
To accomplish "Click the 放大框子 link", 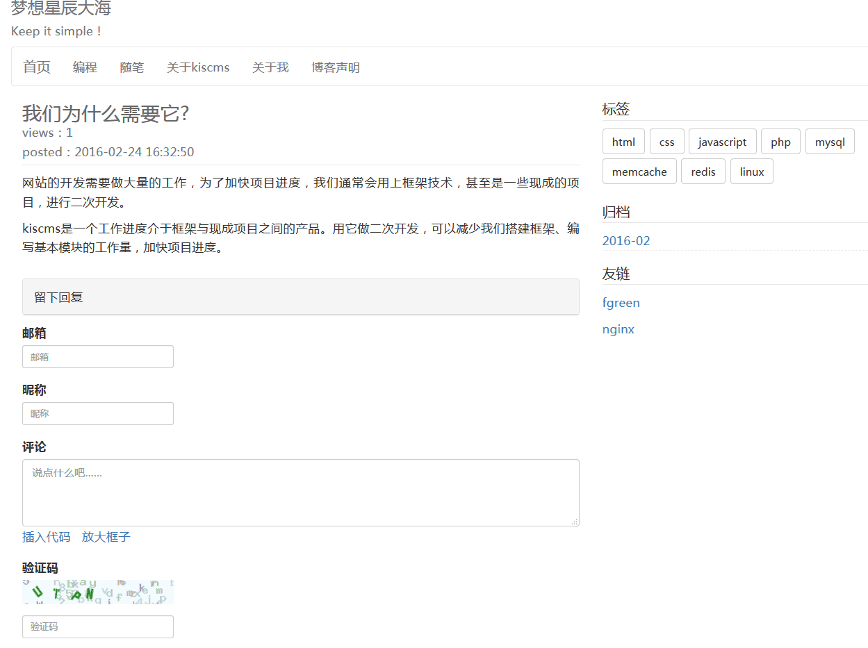I will pos(106,537).
